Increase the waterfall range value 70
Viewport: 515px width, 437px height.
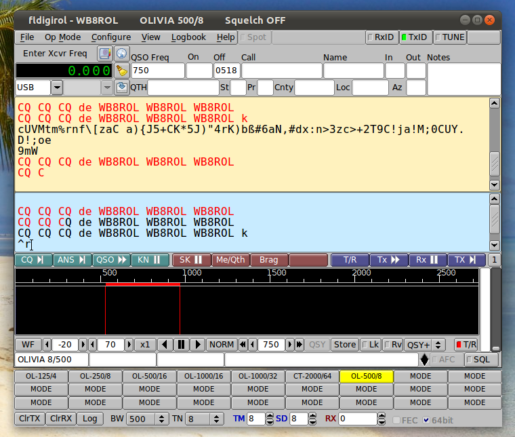pyautogui.click(x=129, y=345)
